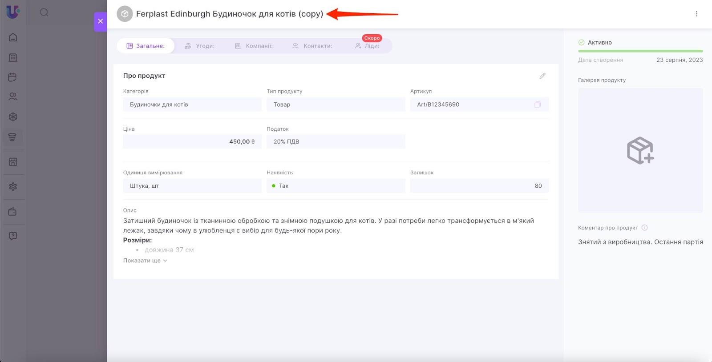The height and width of the screenshot is (362, 712).
Task: Close the product panel with purple X
Action: coord(100,21)
